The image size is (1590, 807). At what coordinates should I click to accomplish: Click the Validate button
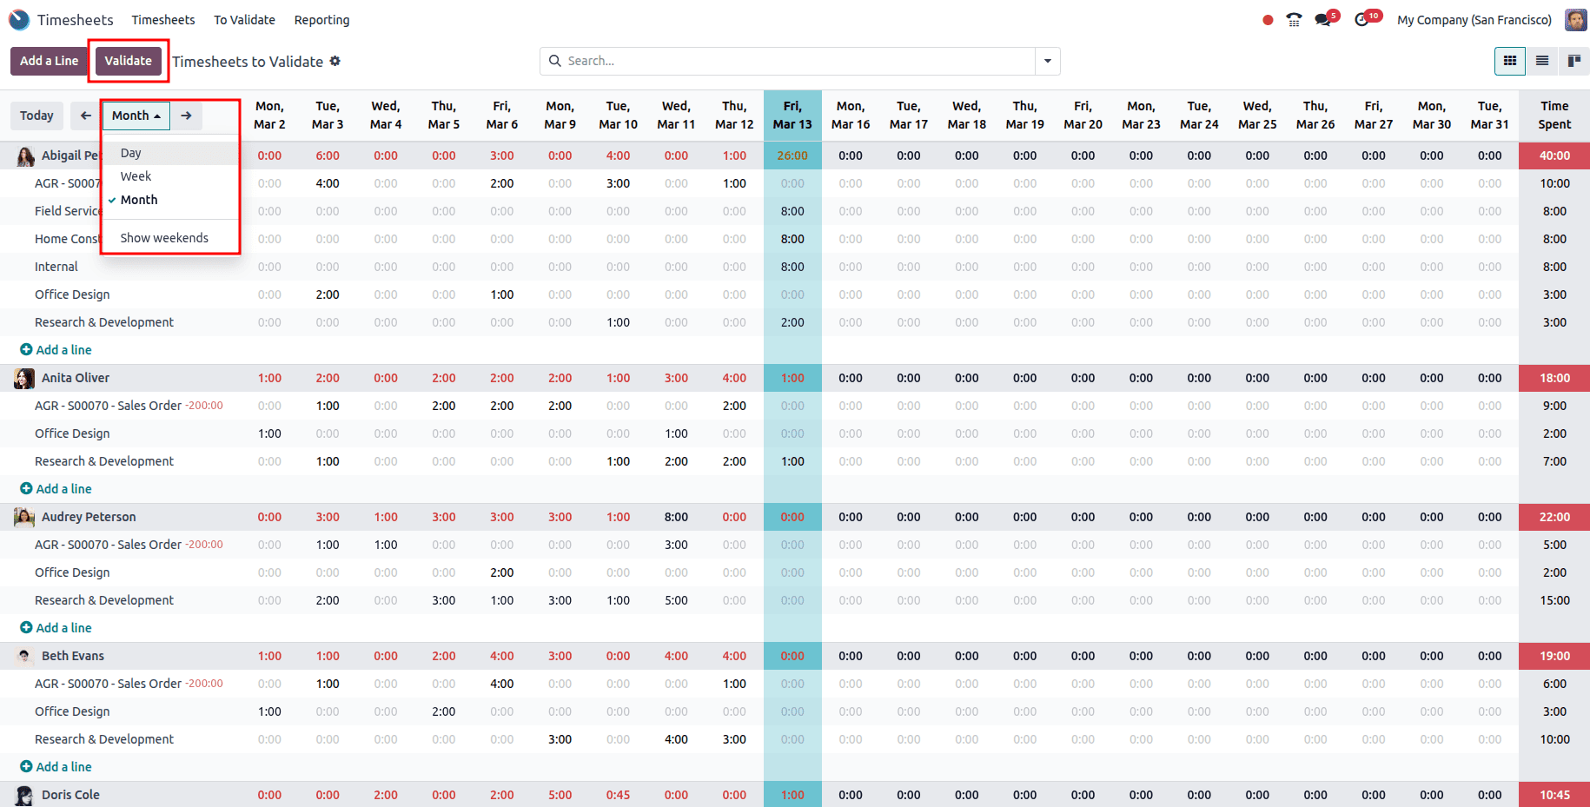[x=128, y=61]
